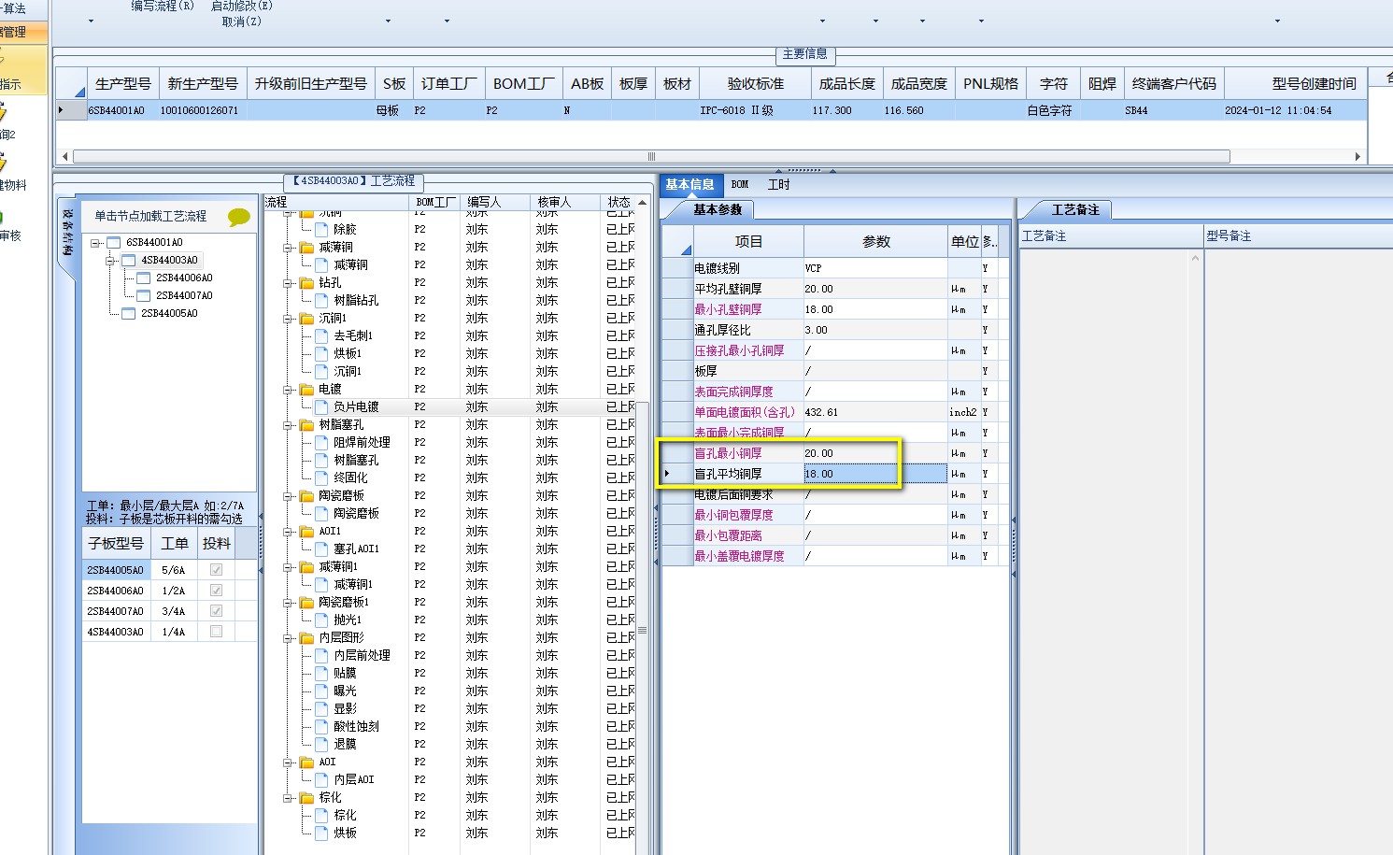Click the 内层图形 folder icon

pyautogui.click(x=306, y=638)
